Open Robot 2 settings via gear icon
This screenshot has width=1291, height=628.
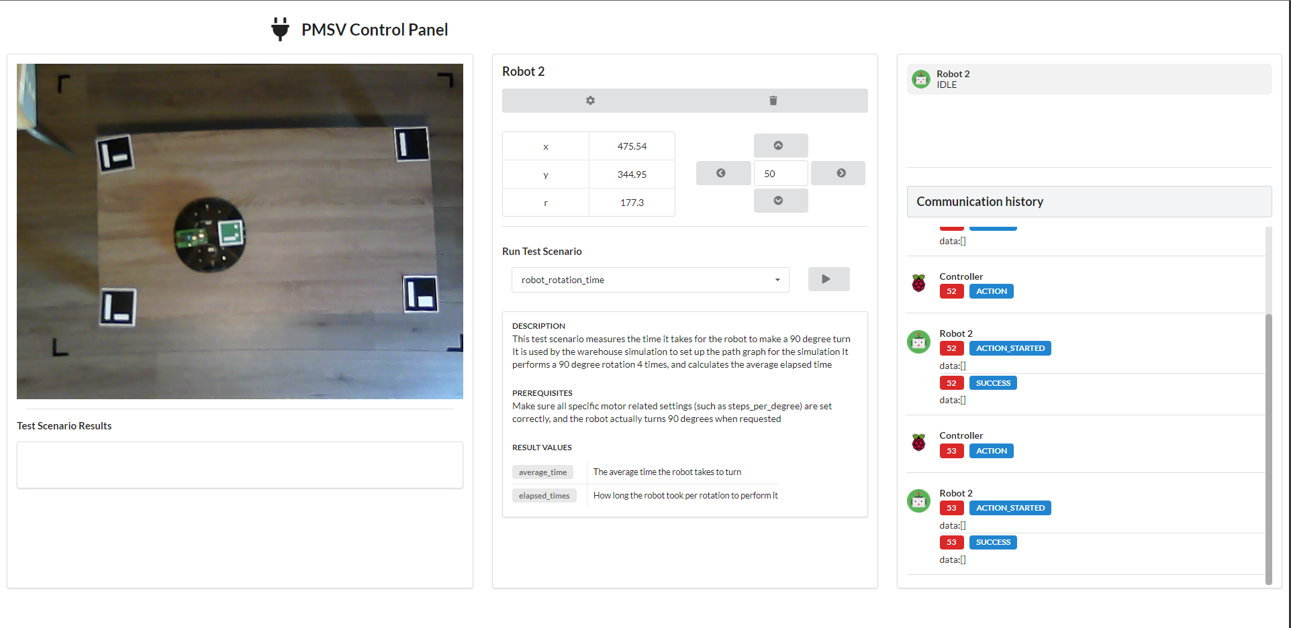pos(589,100)
